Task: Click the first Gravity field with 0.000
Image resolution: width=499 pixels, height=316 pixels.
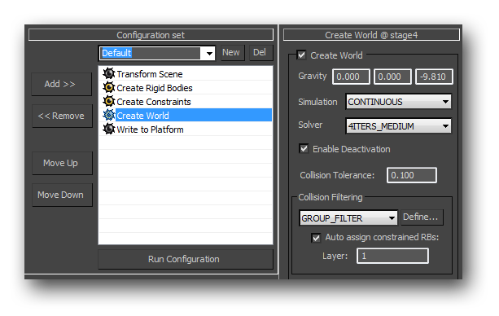Action: point(351,77)
